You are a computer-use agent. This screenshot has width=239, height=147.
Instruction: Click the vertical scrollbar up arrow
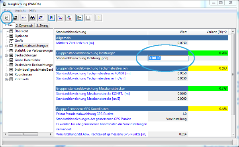pos(233,31)
